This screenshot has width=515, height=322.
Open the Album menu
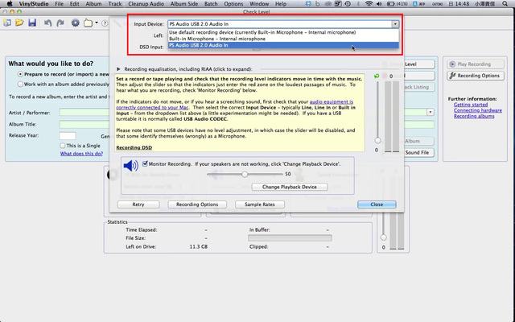[93, 4]
